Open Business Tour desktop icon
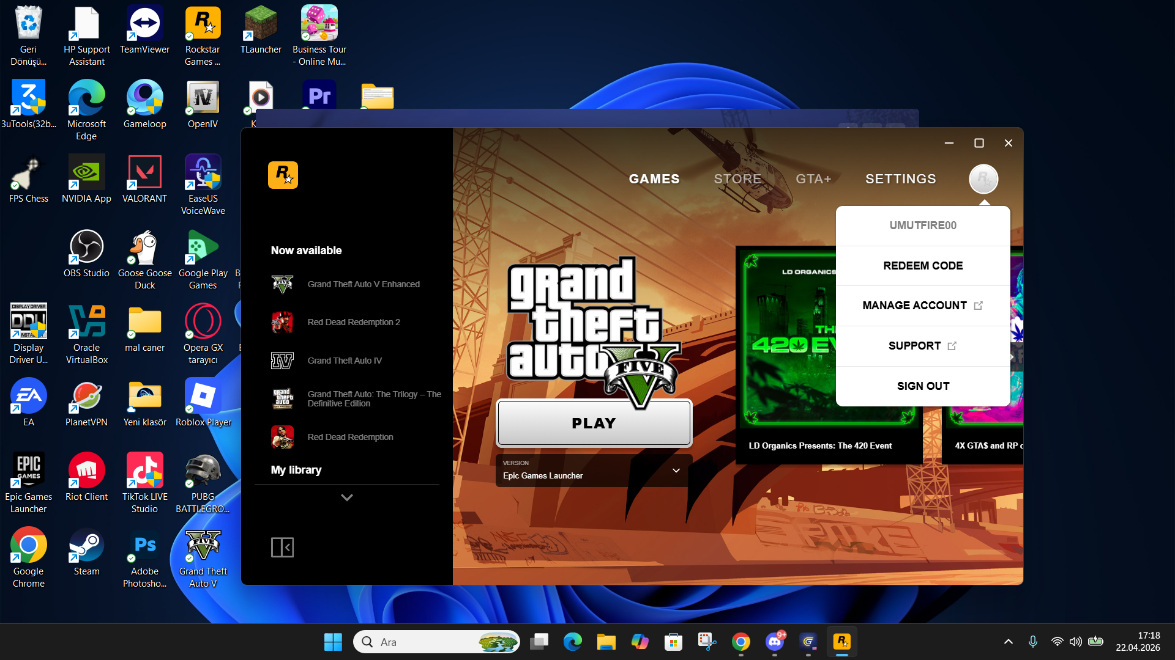Viewport: 1175px width, 660px height. tap(319, 35)
